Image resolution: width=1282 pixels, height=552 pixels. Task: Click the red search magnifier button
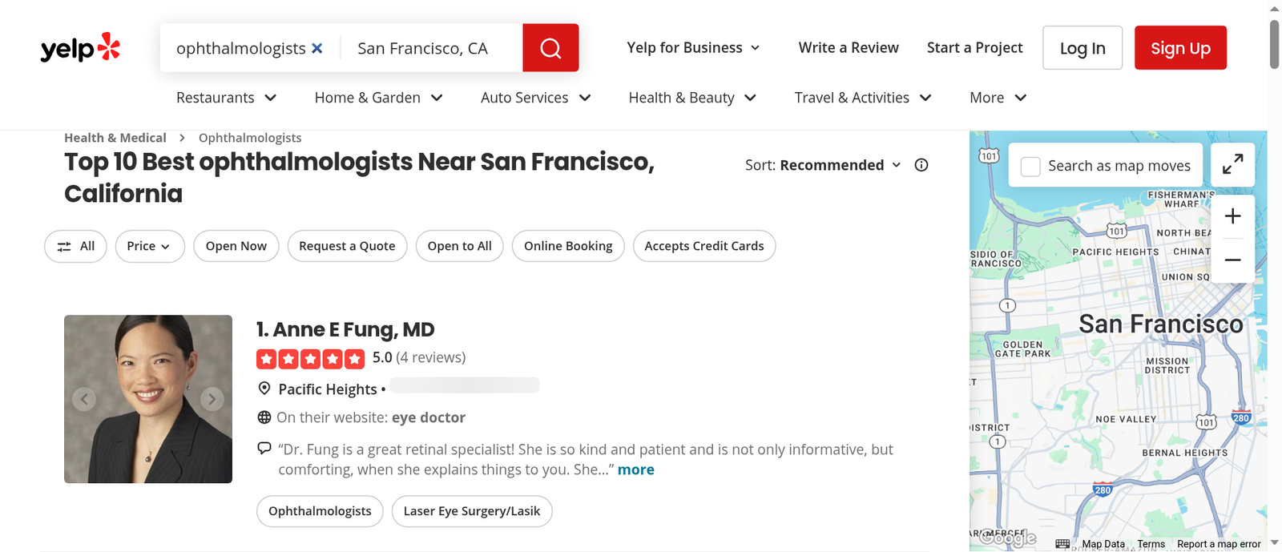coord(550,48)
